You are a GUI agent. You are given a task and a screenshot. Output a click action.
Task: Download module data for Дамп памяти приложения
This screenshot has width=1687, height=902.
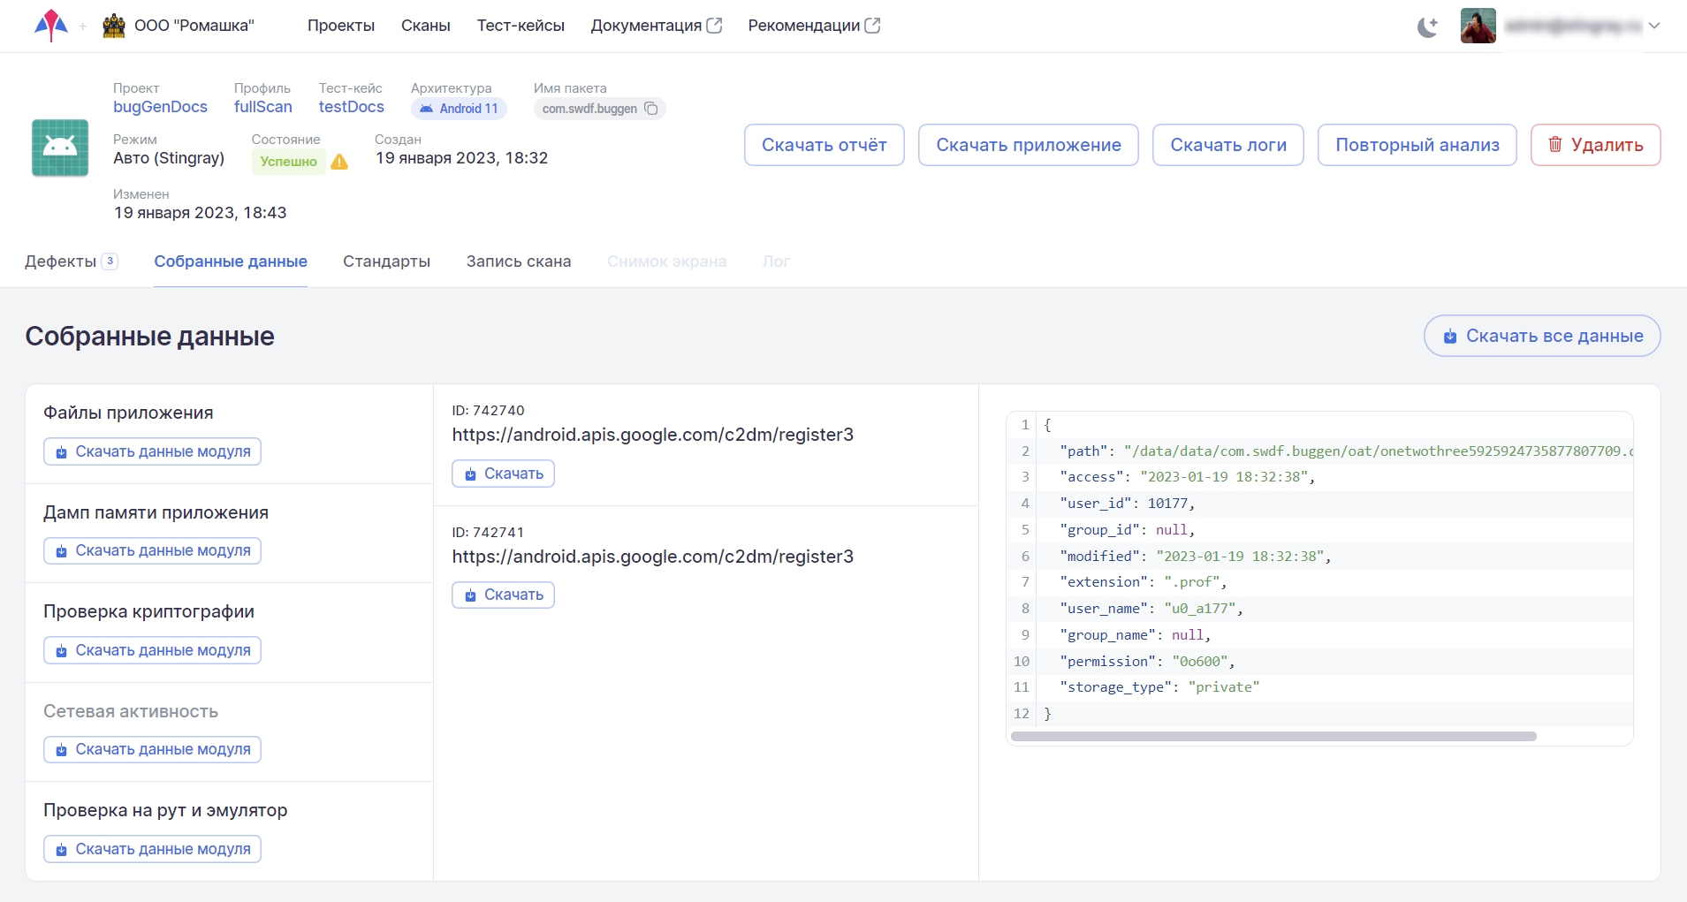[152, 550]
